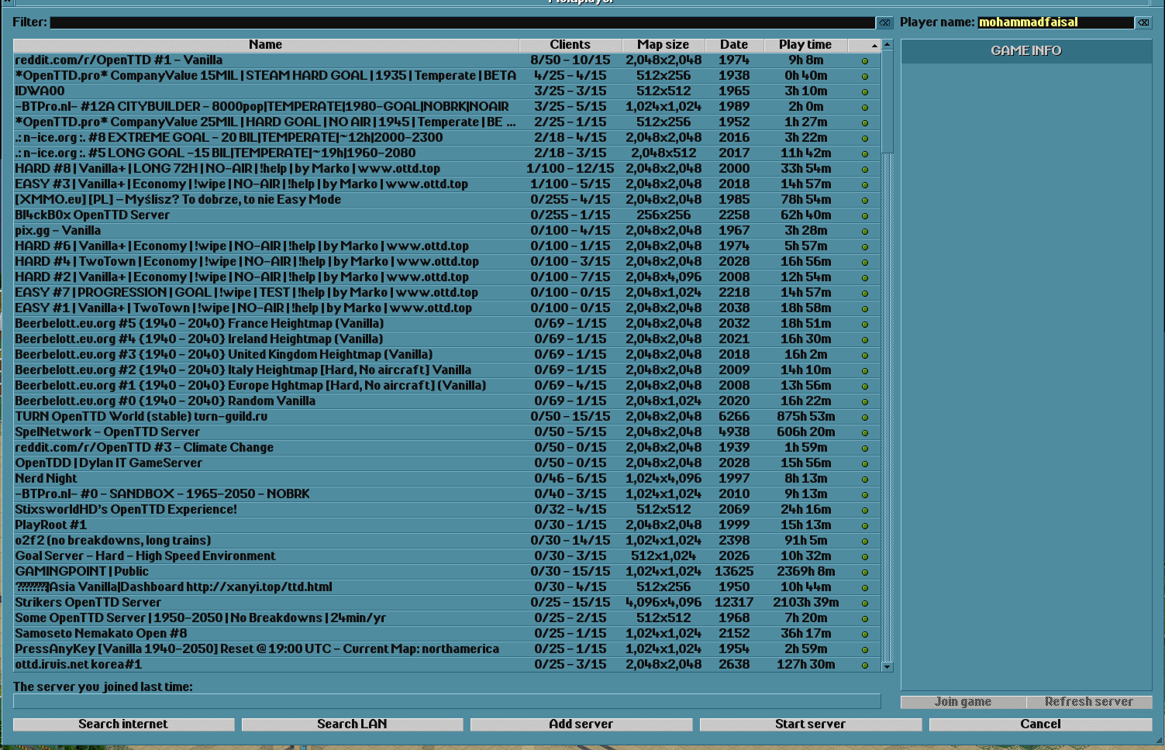Click inside the Filter input field
Screen dimensions: 1165x750
pyautogui.click(x=462, y=22)
